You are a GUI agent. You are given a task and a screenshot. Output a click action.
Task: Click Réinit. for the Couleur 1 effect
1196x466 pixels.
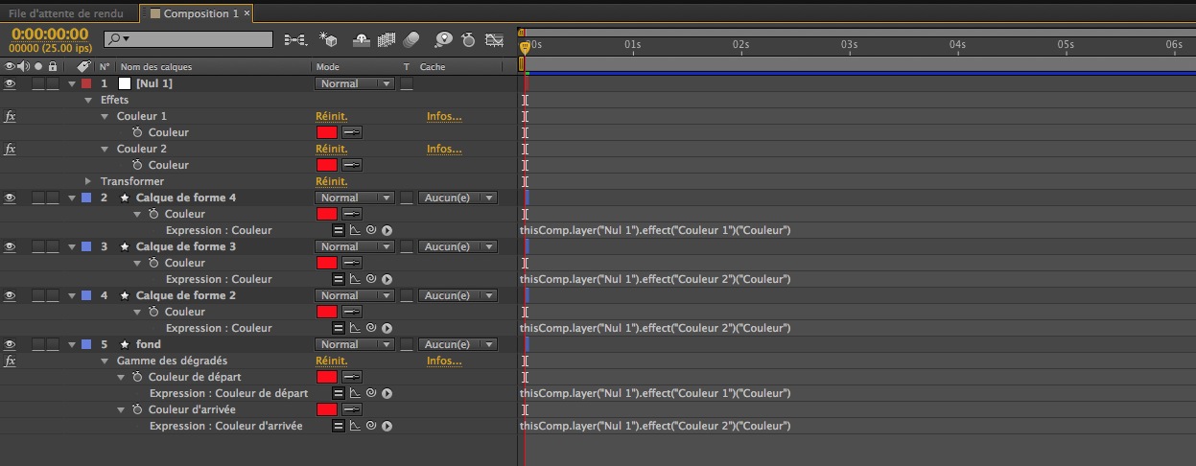(x=330, y=116)
